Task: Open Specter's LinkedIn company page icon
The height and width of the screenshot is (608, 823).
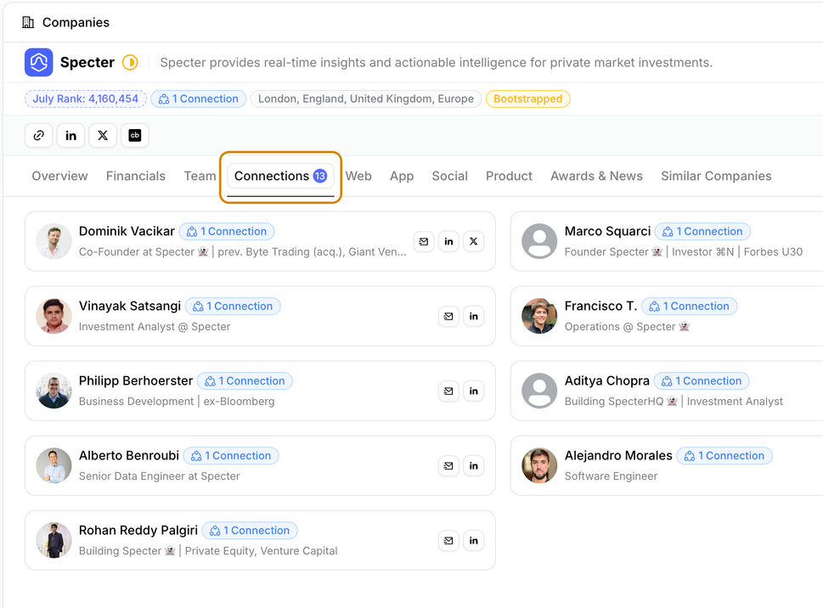Action: (70, 135)
